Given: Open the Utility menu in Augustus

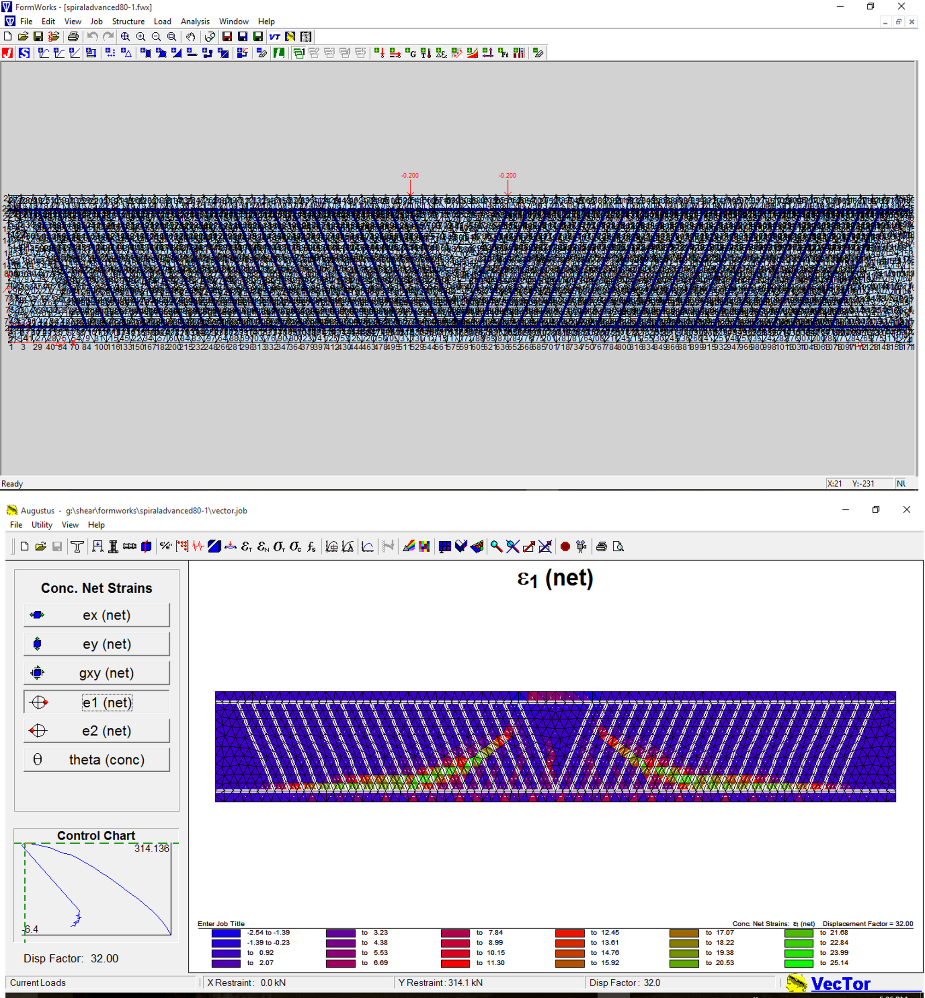Looking at the screenshot, I should [x=41, y=525].
